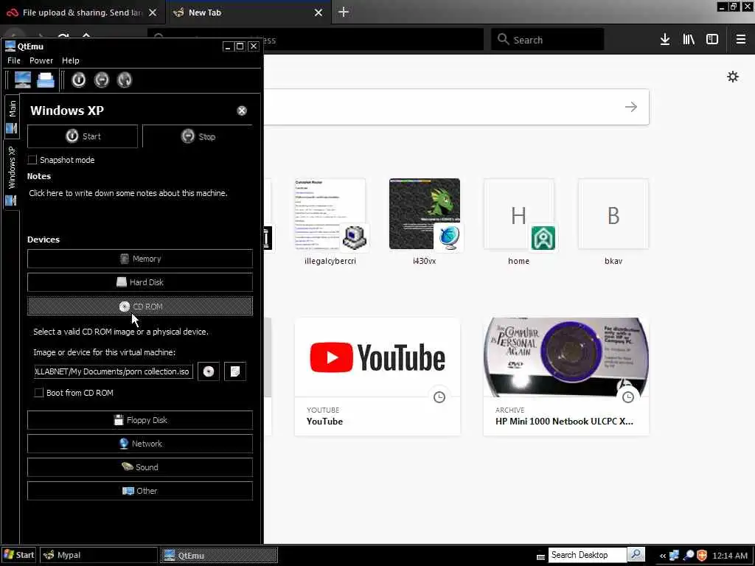Click the open machine icon in the QtEmu toolbar
Viewport: 755px width, 566px height.
coord(46,80)
